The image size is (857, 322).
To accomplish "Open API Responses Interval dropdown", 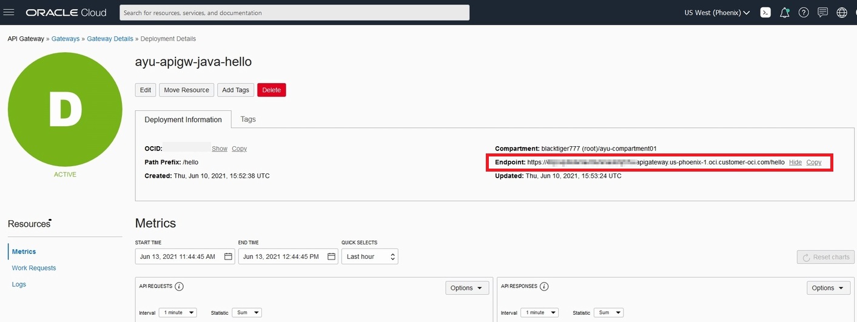I will pyautogui.click(x=539, y=312).
